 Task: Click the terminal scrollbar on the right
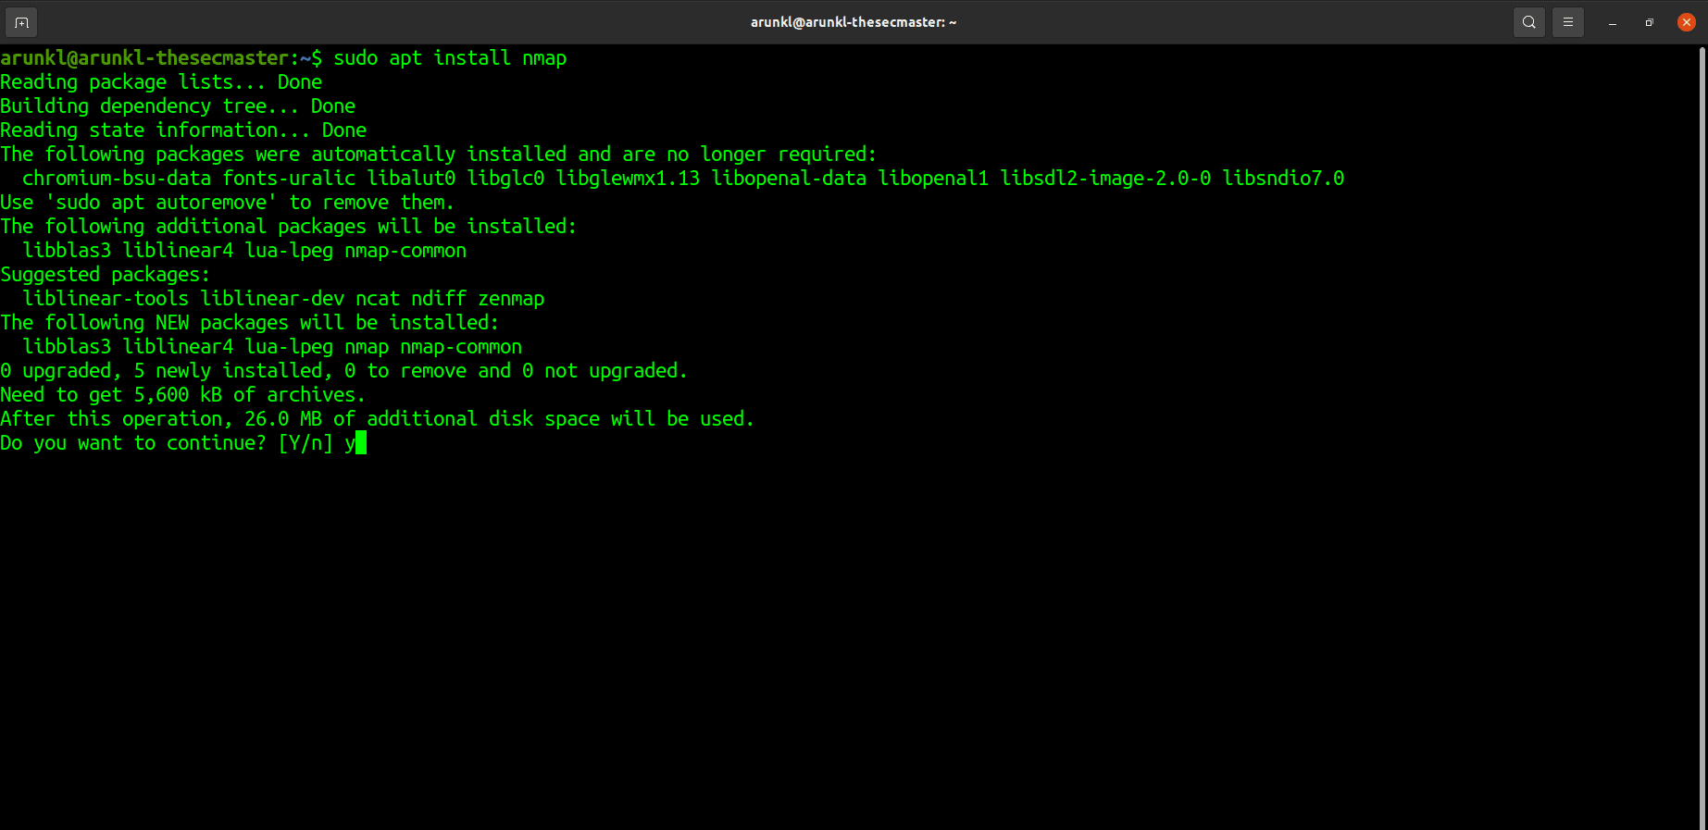(x=1703, y=437)
